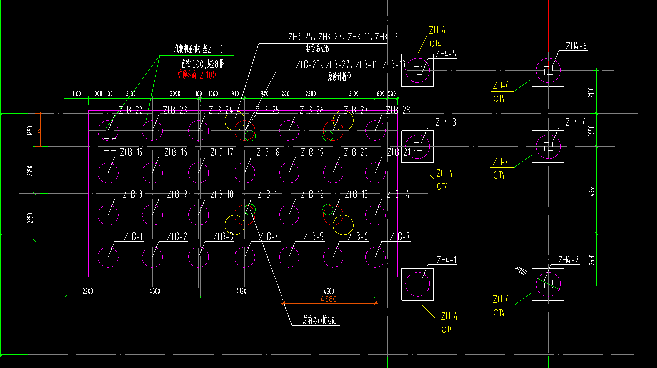Select the φ1200 diameter annotation

[521, 270]
